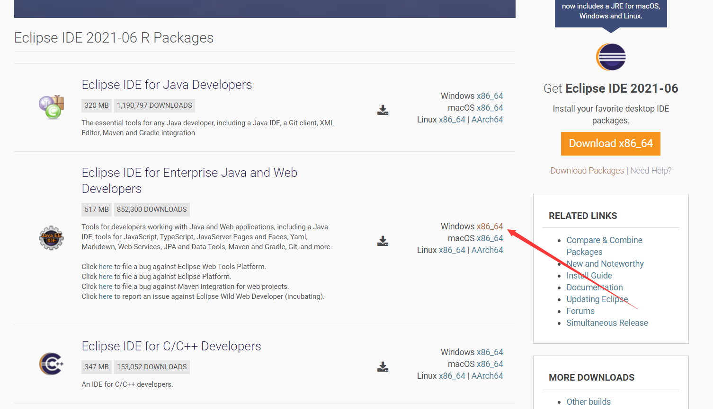Download Linux AArch64 for Enterprise Java package
713x409 pixels.
click(487, 250)
